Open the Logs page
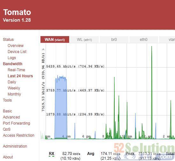This screenshot has height=161, width=175. [12, 58]
